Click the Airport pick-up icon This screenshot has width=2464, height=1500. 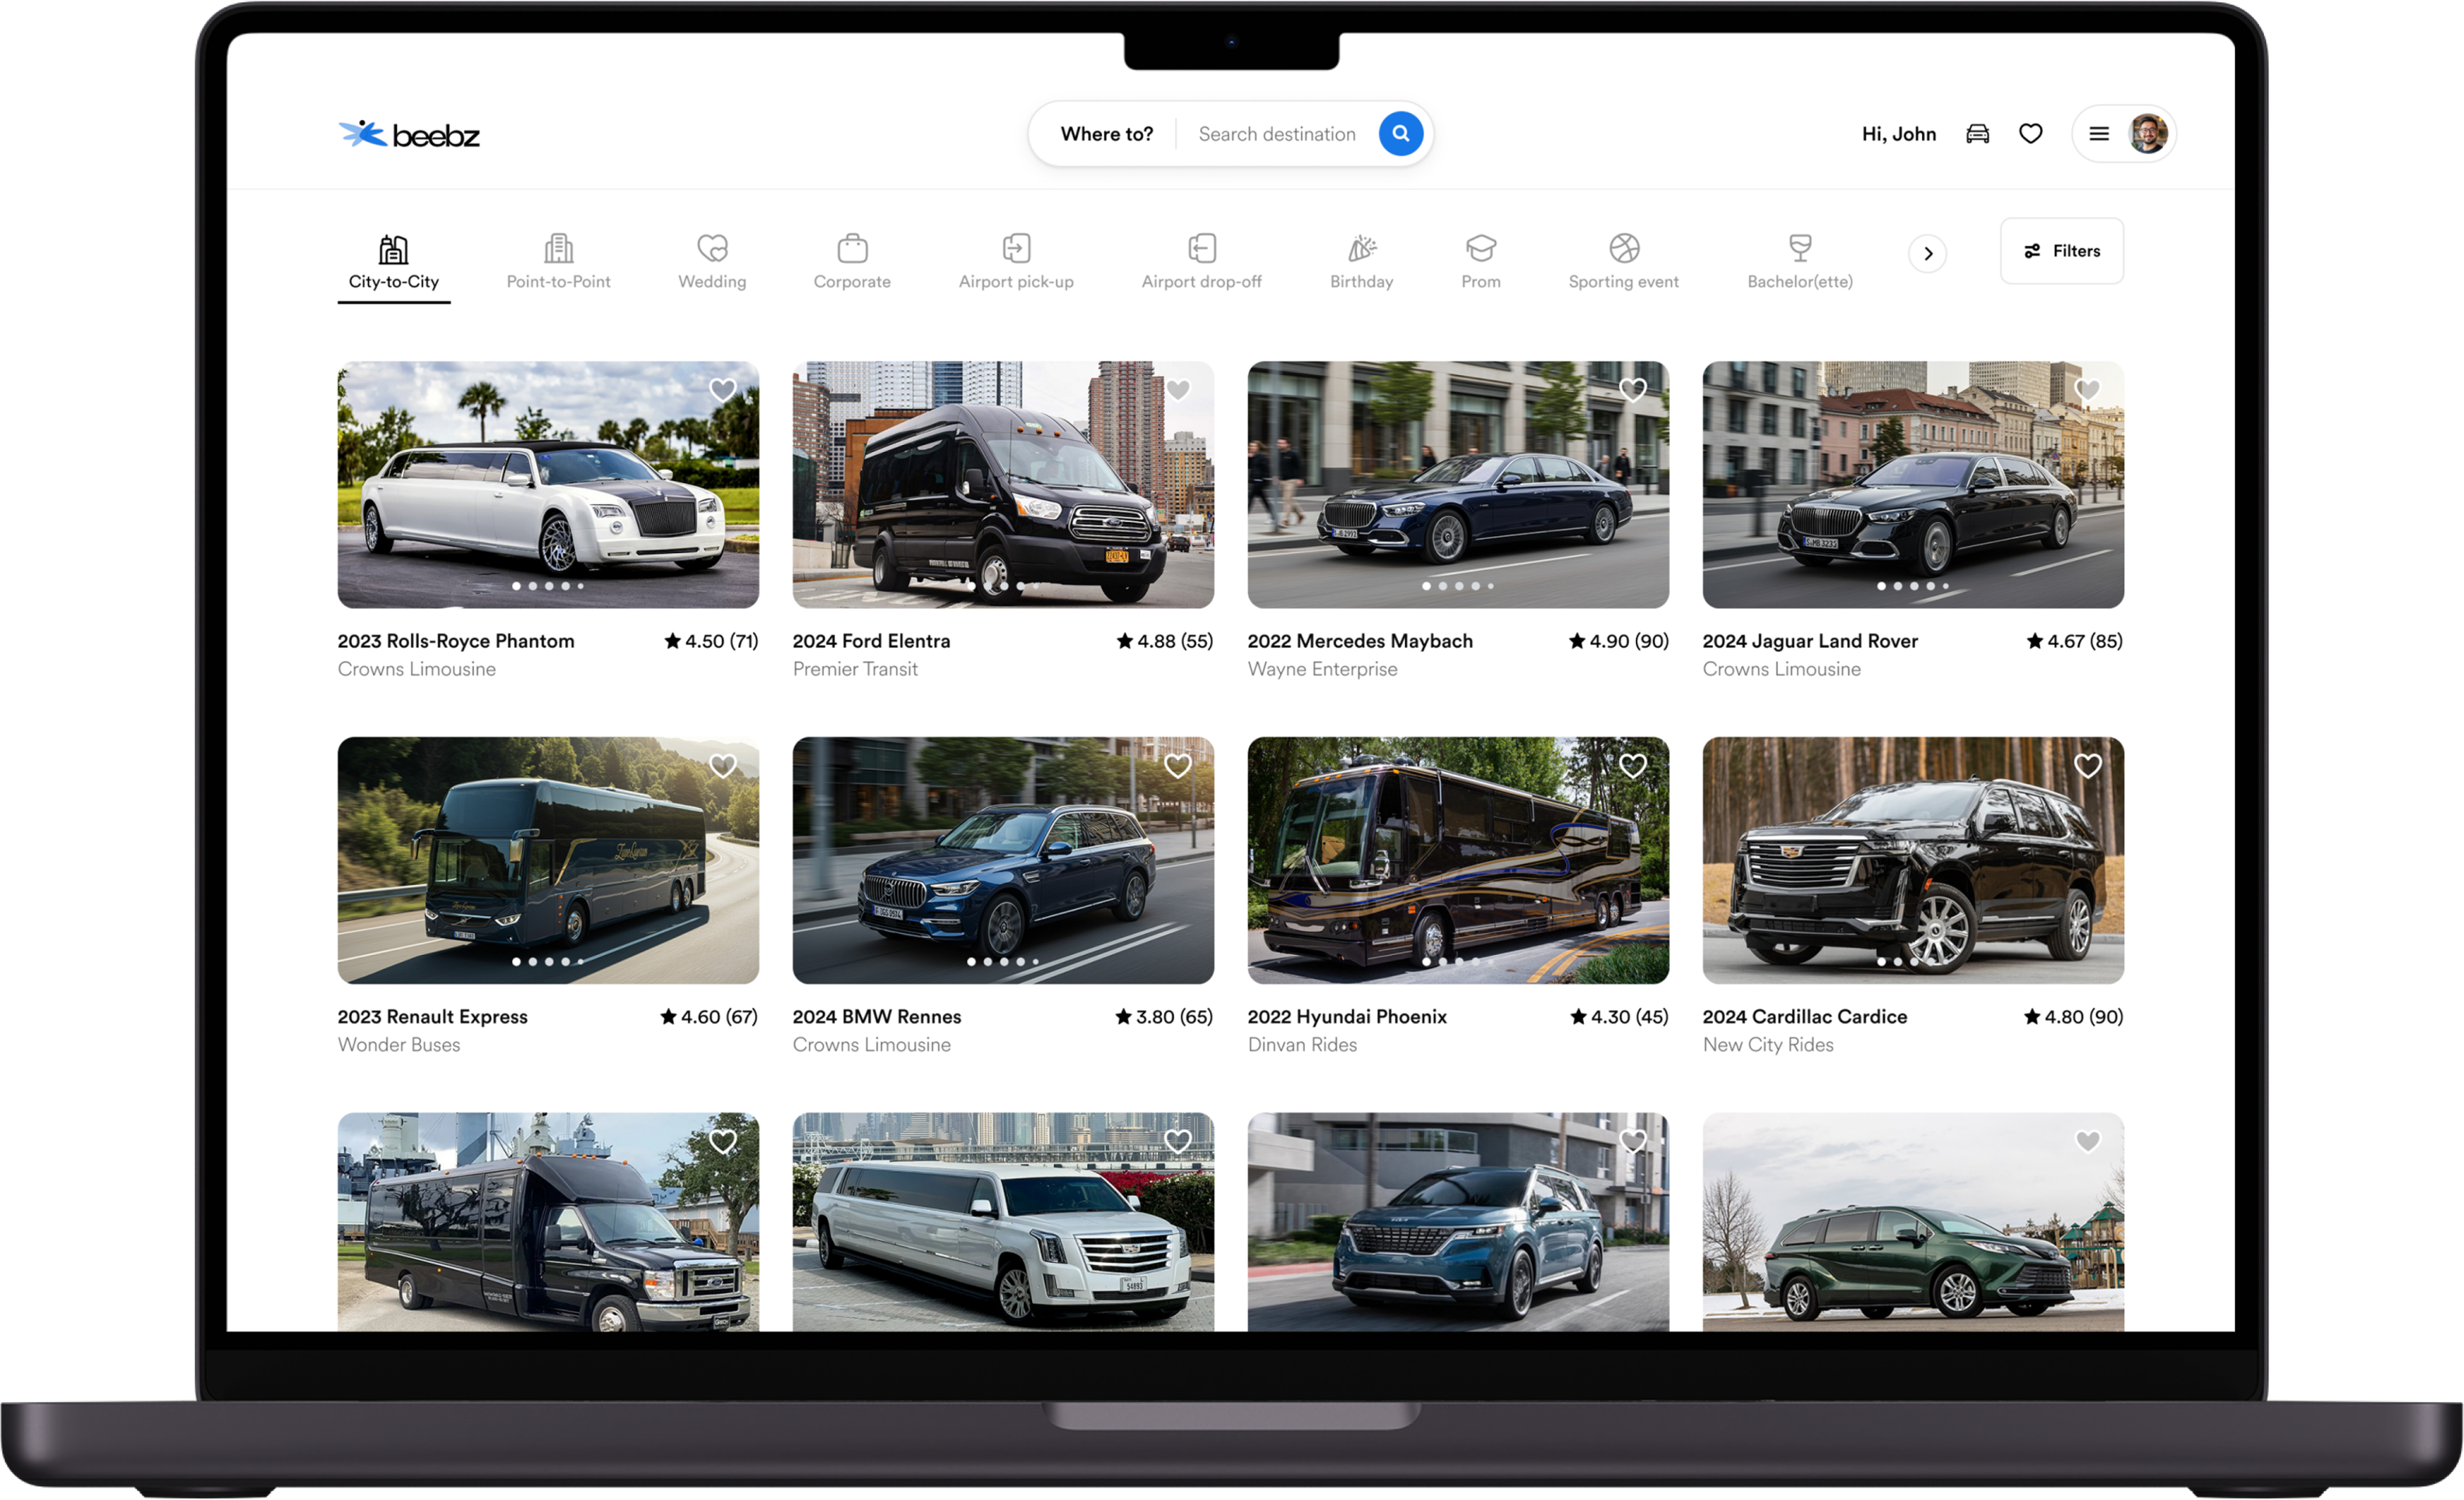(1016, 247)
